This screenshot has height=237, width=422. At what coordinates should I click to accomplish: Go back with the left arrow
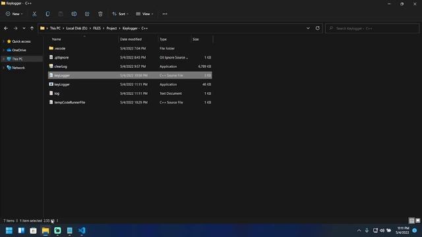tap(6, 28)
